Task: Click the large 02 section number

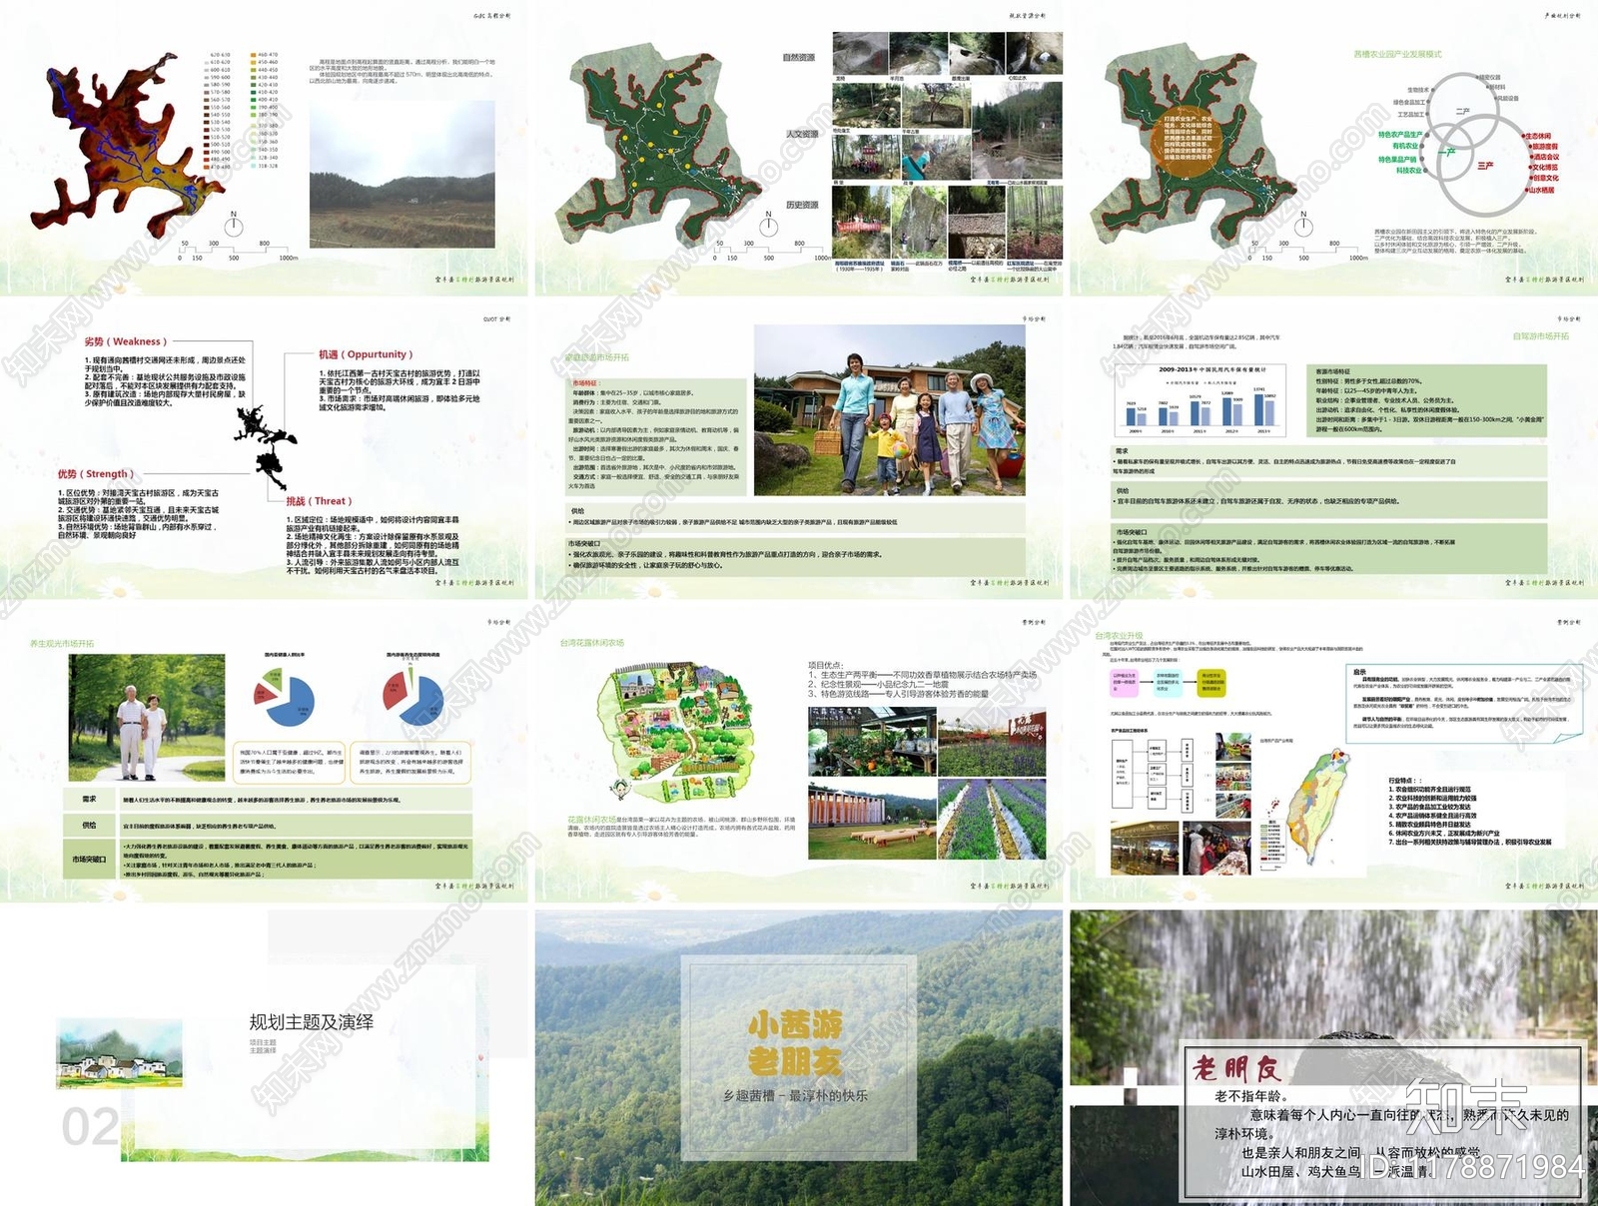Action: (x=90, y=1128)
